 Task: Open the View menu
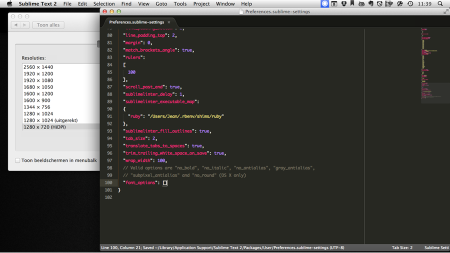tap(143, 3)
